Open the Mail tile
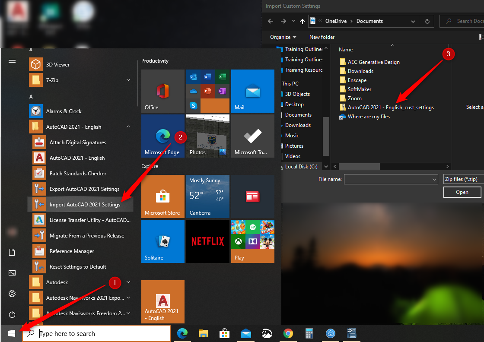The height and width of the screenshot is (342, 484). point(252,91)
